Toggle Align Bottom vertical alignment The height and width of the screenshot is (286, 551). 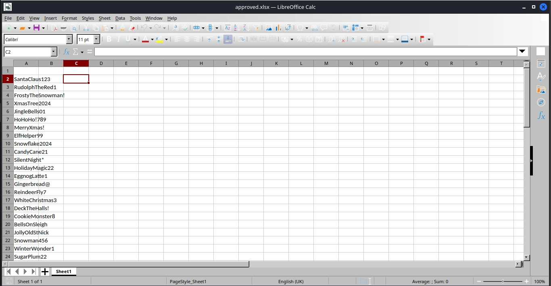(x=228, y=40)
